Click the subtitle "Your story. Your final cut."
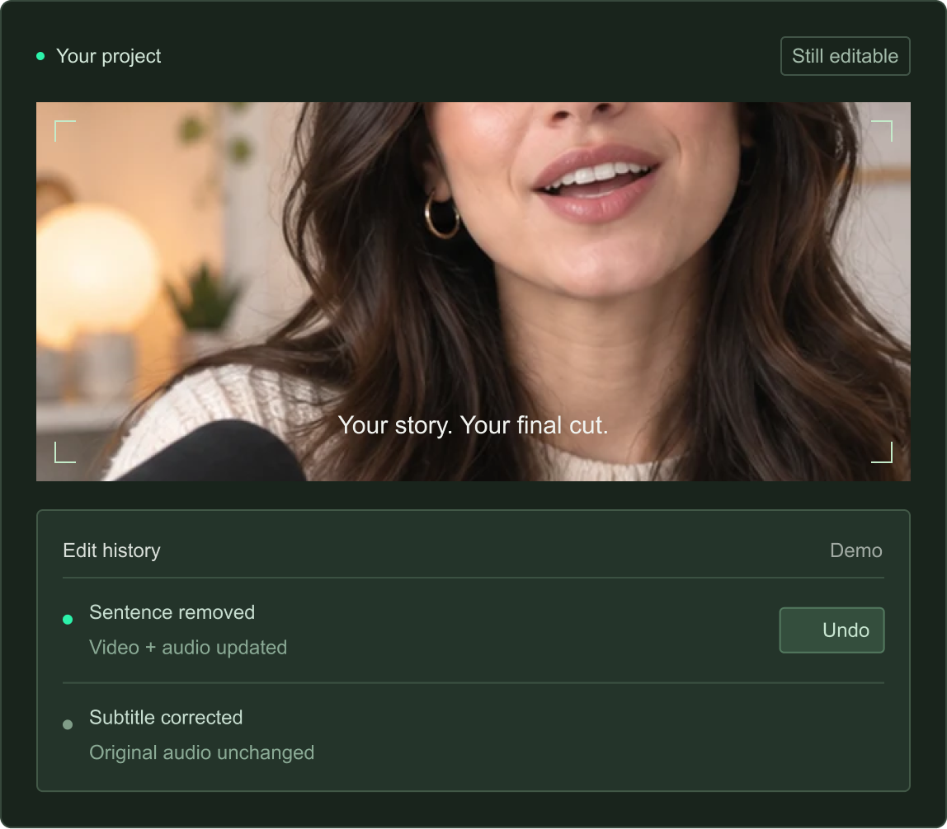The height and width of the screenshot is (829, 947). (x=473, y=425)
